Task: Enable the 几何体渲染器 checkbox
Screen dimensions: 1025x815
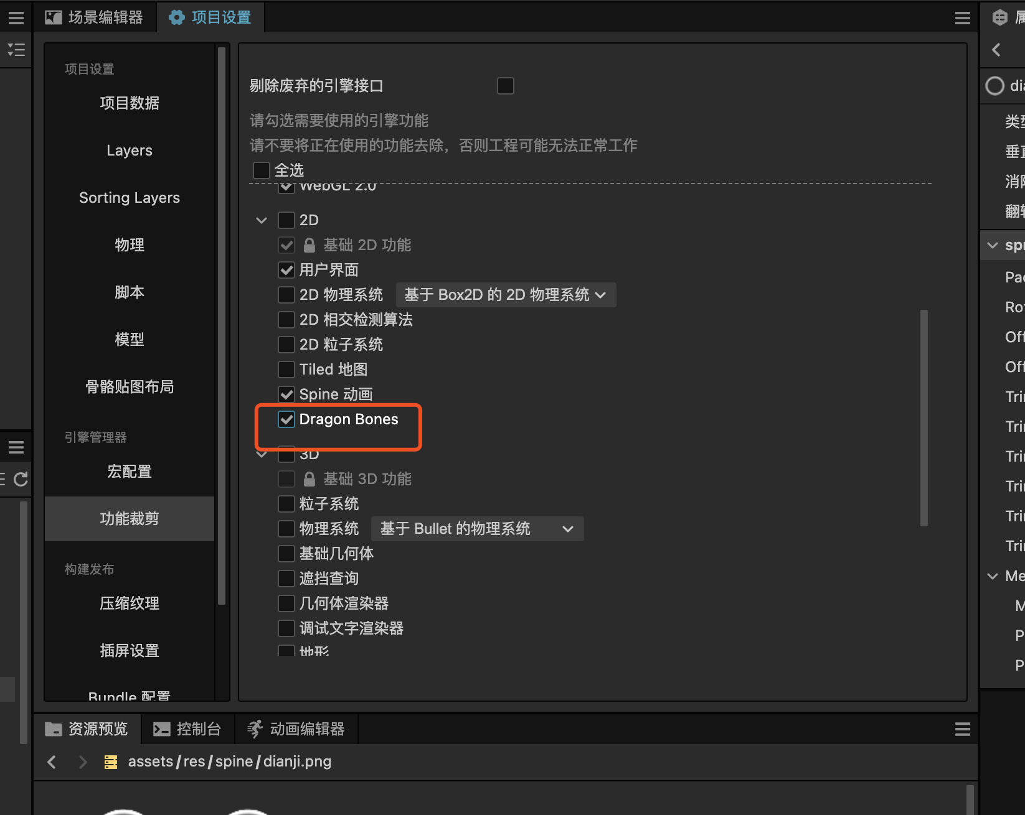Action: 286,603
